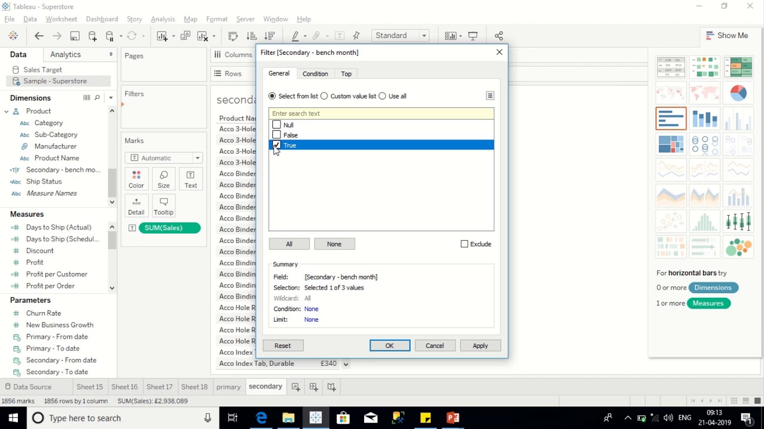The width and height of the screenshot is (764, 429).
Task: Open the Size mark card
Action: coord(164,179)
